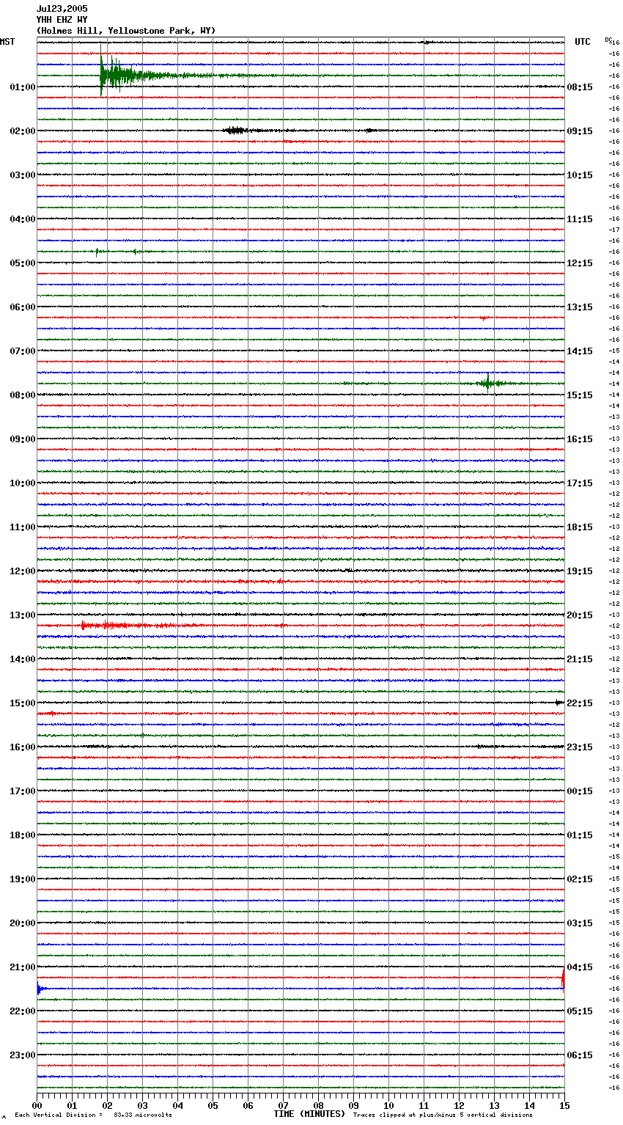Select the 12:00 MST time label
This screenshot has height=1125, width=623.
click(x=23, y=571)
